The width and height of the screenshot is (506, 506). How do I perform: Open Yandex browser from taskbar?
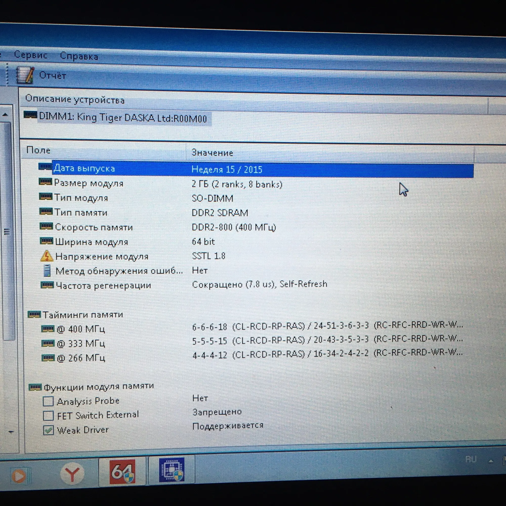click(72, 474)
